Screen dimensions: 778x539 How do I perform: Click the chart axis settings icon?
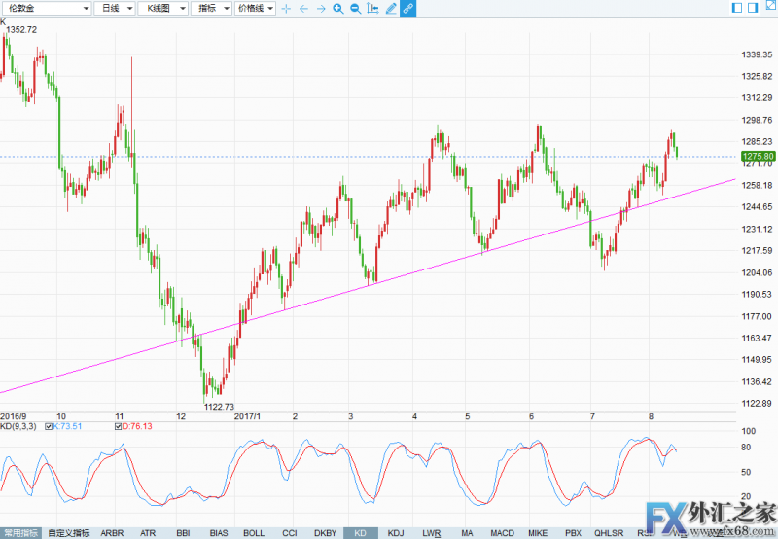click(x=372, y=8)
